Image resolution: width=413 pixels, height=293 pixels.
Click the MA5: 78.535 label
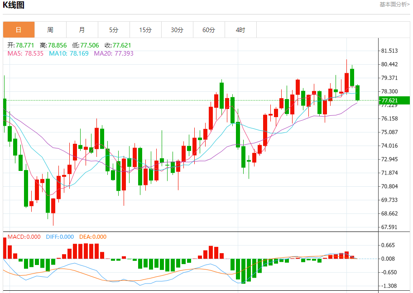click(x=25, y=53)
